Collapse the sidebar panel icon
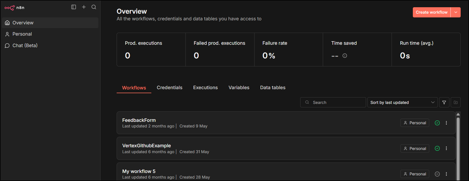The height and width of the screenshot is (181, 469). tap(74, 7)
